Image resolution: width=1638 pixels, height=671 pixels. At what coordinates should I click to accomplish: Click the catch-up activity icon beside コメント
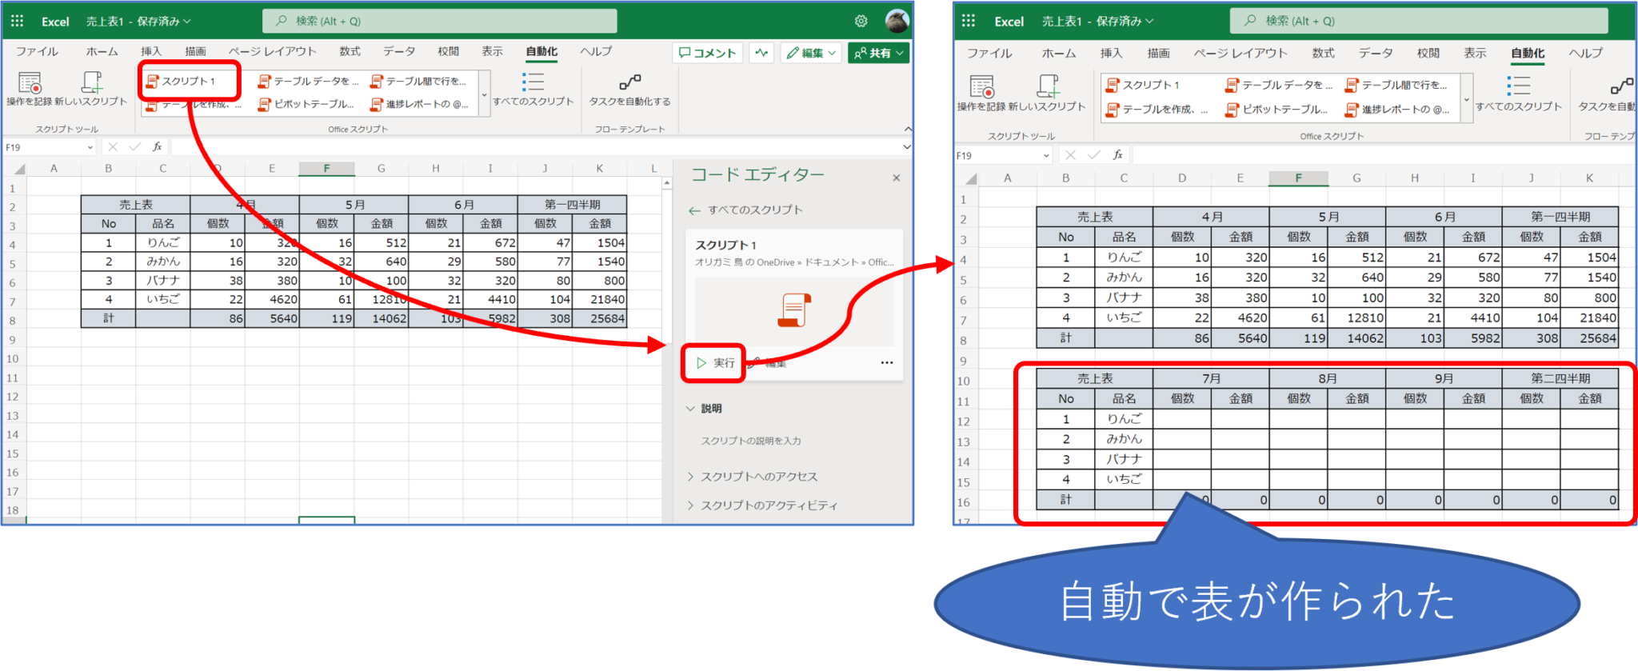[761, 53]
